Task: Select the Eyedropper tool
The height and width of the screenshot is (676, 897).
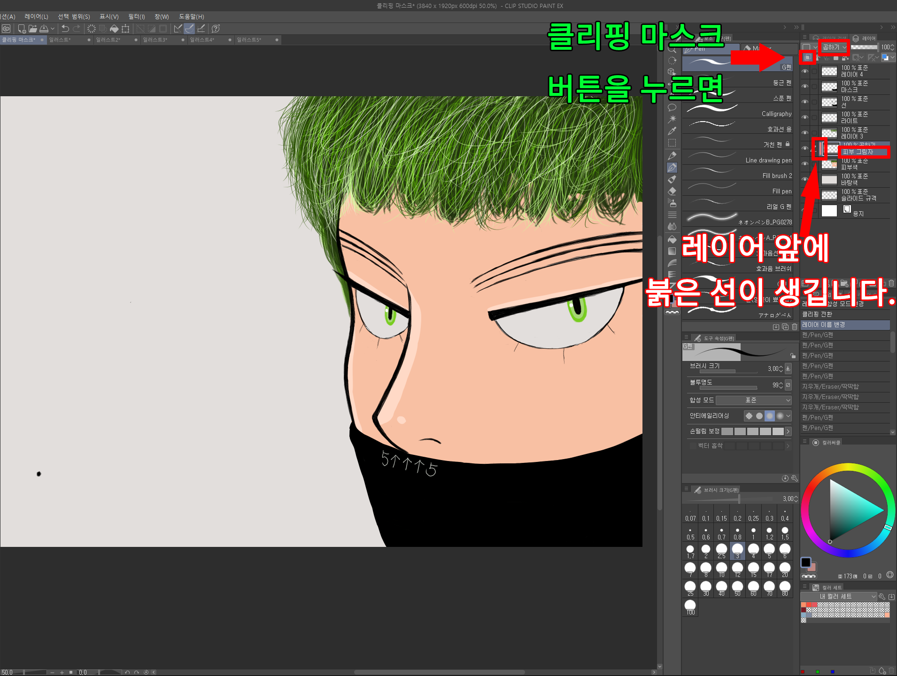Action: point(672,131)
